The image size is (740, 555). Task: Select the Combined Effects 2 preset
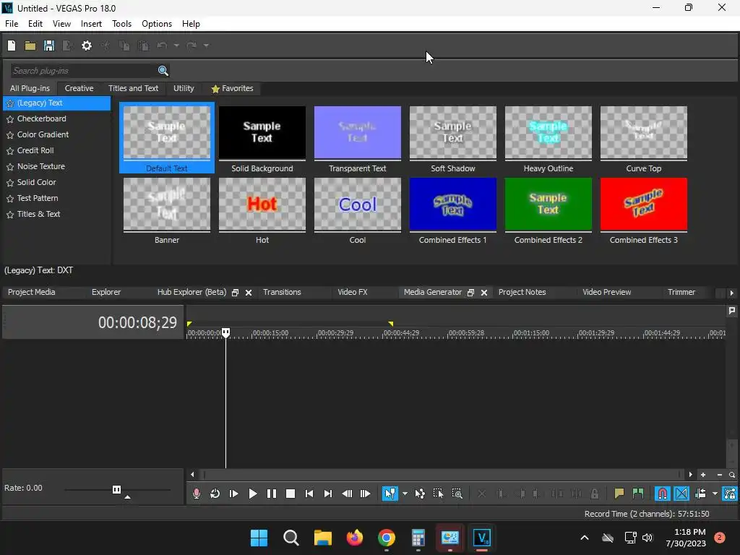(x=548, y=210)
